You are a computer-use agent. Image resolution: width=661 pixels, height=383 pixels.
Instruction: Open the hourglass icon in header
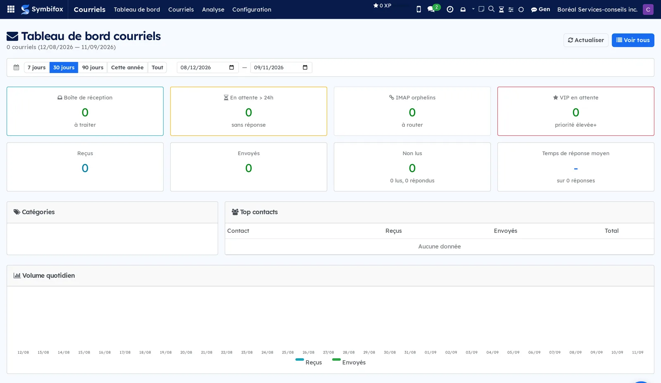pos(501,9)
